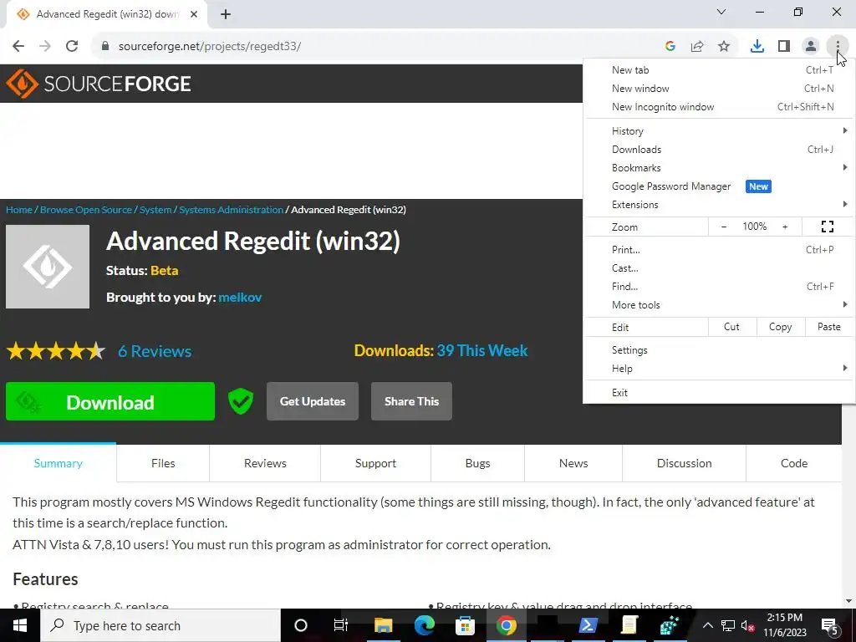Screen dimensions: 856x642
Task: Click the Share This button
Action: [x=411, y=401]
